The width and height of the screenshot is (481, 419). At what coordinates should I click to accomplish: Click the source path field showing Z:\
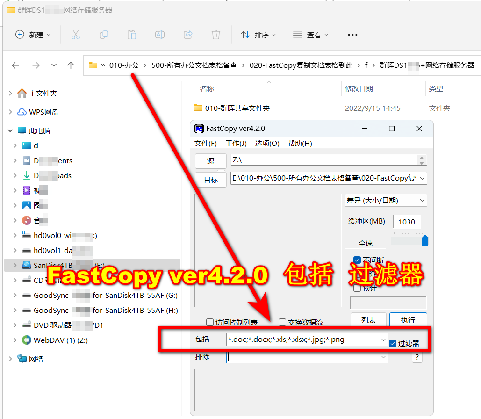tap(323, 160)
